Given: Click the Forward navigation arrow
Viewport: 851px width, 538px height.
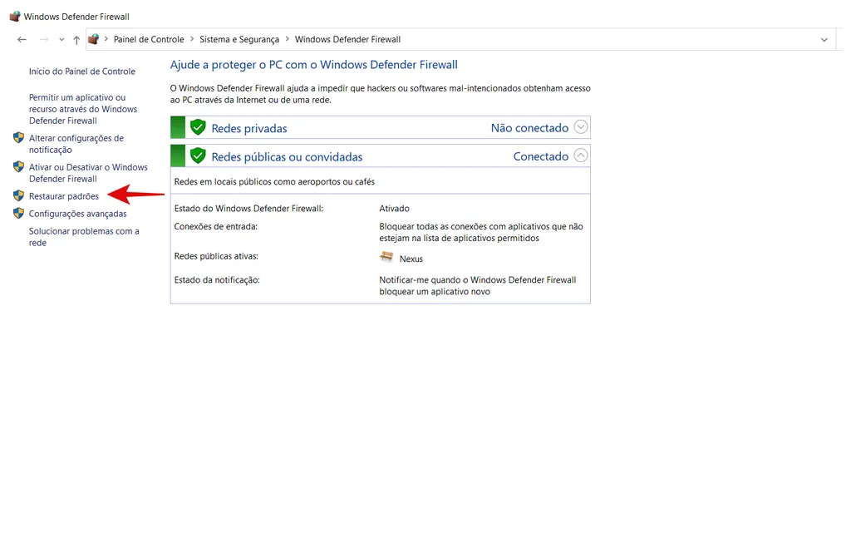Looking at the screenshot, I should [x=44, y=40].
